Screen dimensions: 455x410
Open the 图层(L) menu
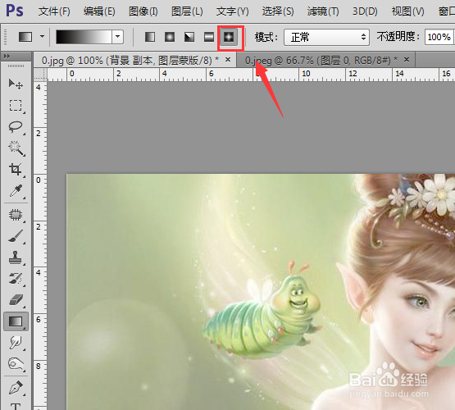click(187, 11)
